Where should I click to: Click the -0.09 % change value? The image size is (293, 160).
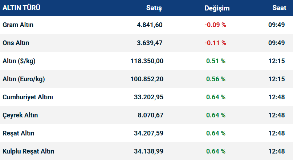[215, 25]
